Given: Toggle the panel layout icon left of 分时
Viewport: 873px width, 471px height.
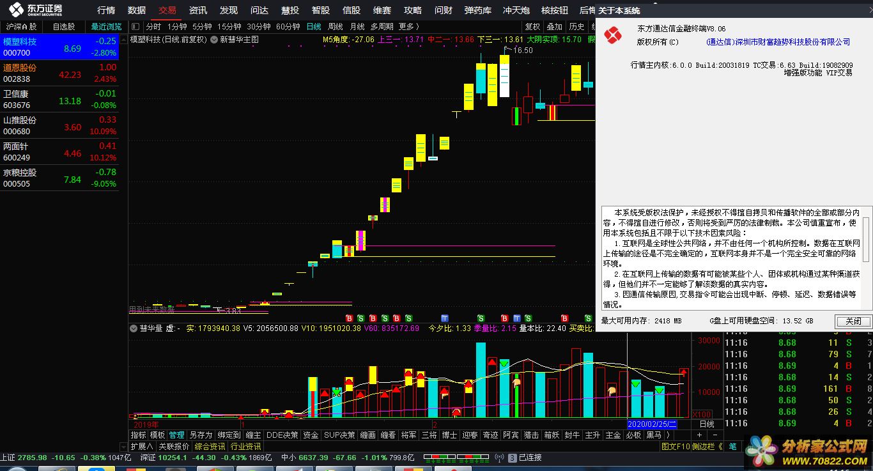Looking at the screenshot, I should click(x=135, y=27).
